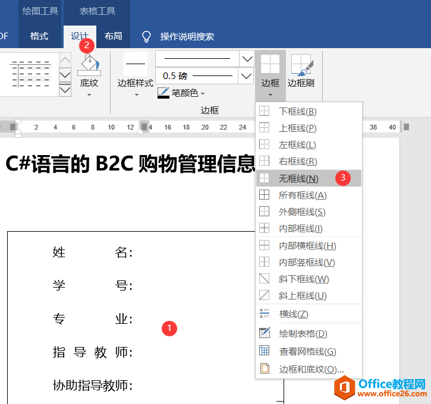Switch to the Format (格式) tab
Screen dimensions: 431x404
pos(39,36)
